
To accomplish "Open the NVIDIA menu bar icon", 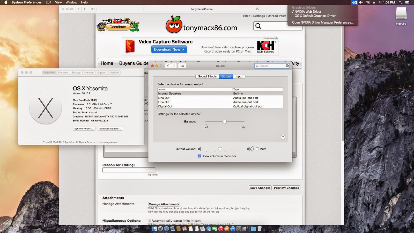I will (354, 2).
